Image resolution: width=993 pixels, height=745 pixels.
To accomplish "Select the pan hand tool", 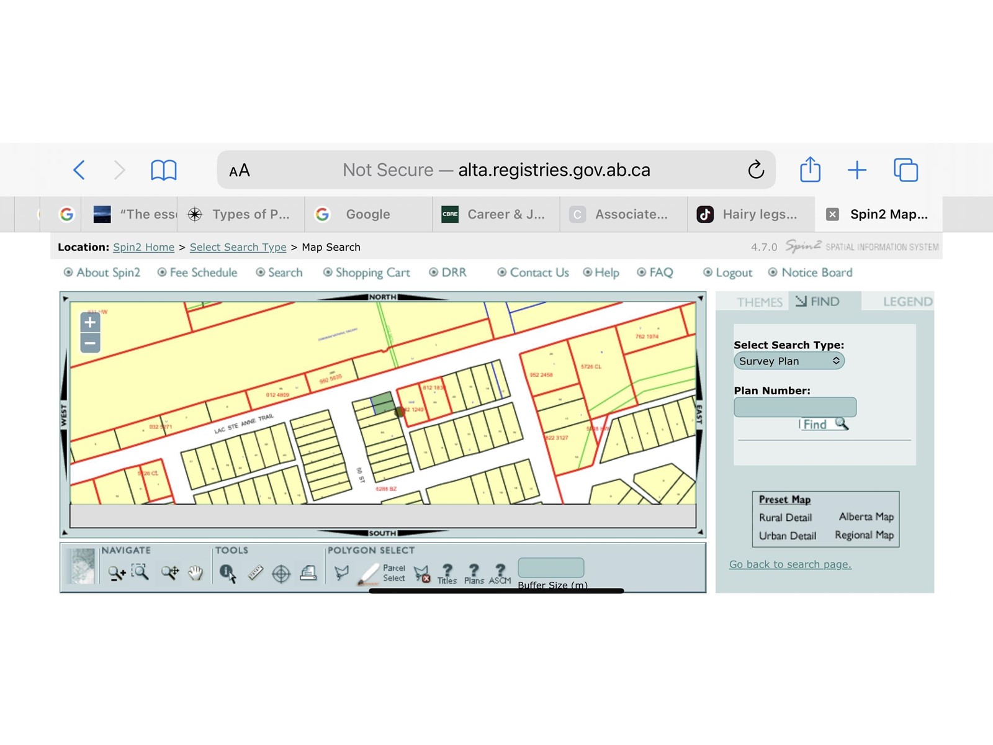I will pyautogui.click(x=195, y=572).
